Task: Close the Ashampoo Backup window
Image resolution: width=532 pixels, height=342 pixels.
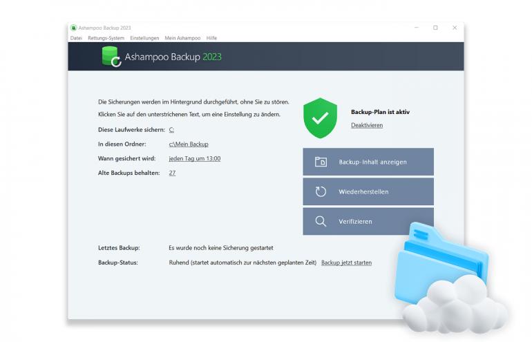Action: point(455,28)
